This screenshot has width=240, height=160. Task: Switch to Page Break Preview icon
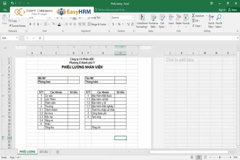point(205,157)
